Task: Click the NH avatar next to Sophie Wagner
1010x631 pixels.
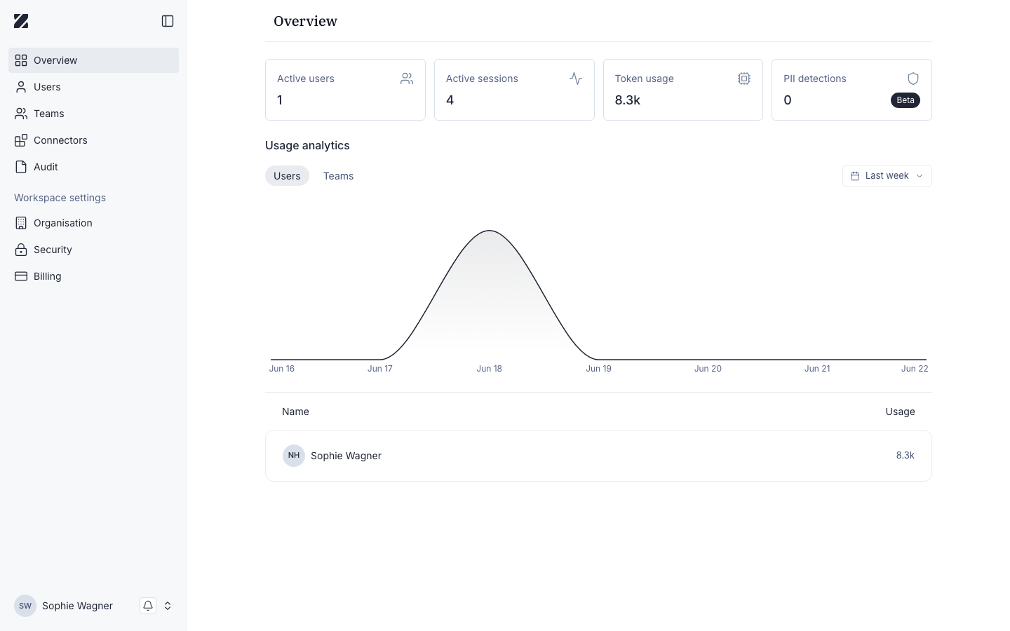Action: (x=294, y=456)
